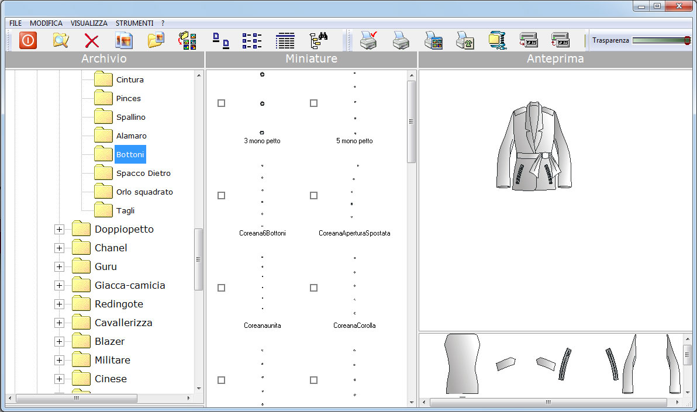Click the printer with garment icon
The image size is (697, 412).
(465, 40)
